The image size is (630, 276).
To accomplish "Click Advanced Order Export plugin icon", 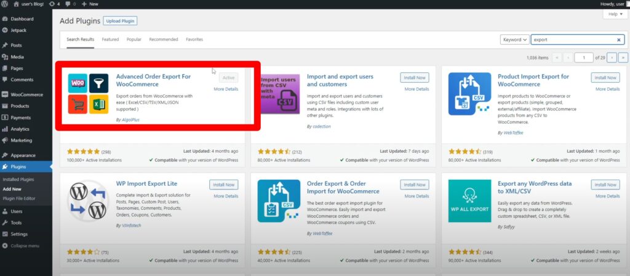I will (x=88, y=93).
